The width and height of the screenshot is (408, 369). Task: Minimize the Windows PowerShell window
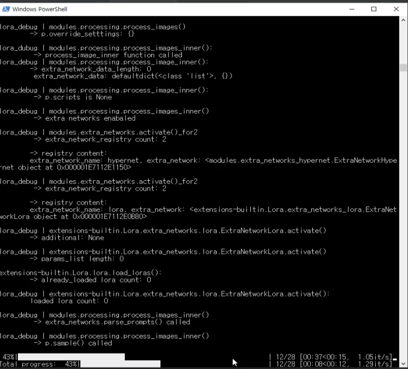point(352,9)
